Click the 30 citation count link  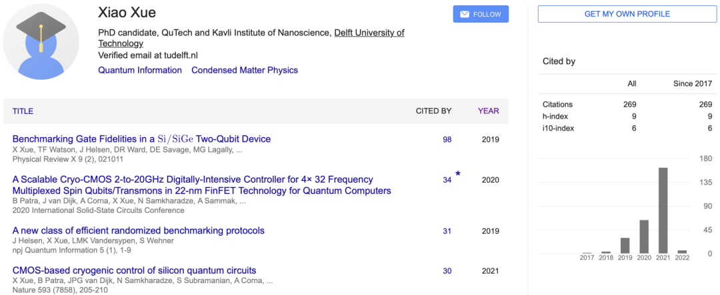pyautogui.click(x=447, y=271)
